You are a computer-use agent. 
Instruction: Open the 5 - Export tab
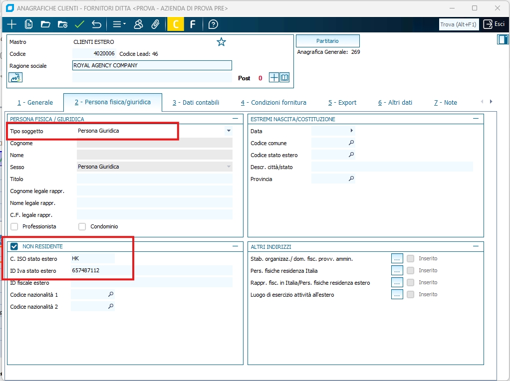click(342, 102)
